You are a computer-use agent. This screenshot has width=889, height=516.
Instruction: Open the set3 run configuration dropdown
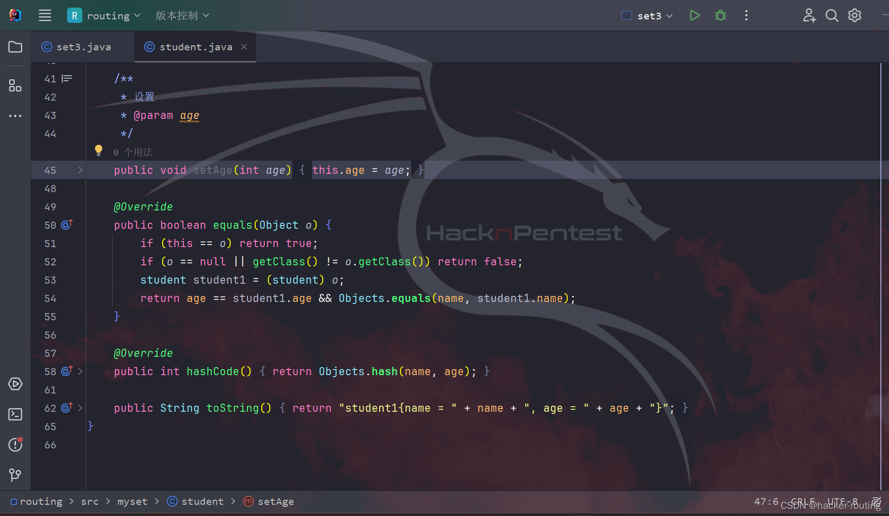647,15
